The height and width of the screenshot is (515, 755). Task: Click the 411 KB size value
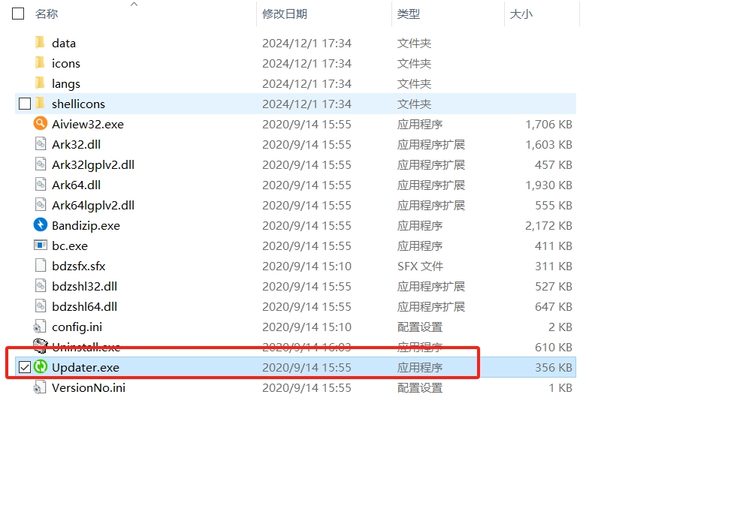553,245
